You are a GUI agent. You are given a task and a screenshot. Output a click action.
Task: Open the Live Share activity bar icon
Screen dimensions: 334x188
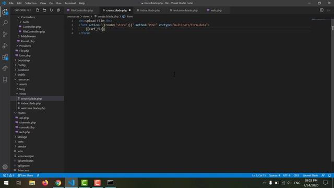coord(5,68)
